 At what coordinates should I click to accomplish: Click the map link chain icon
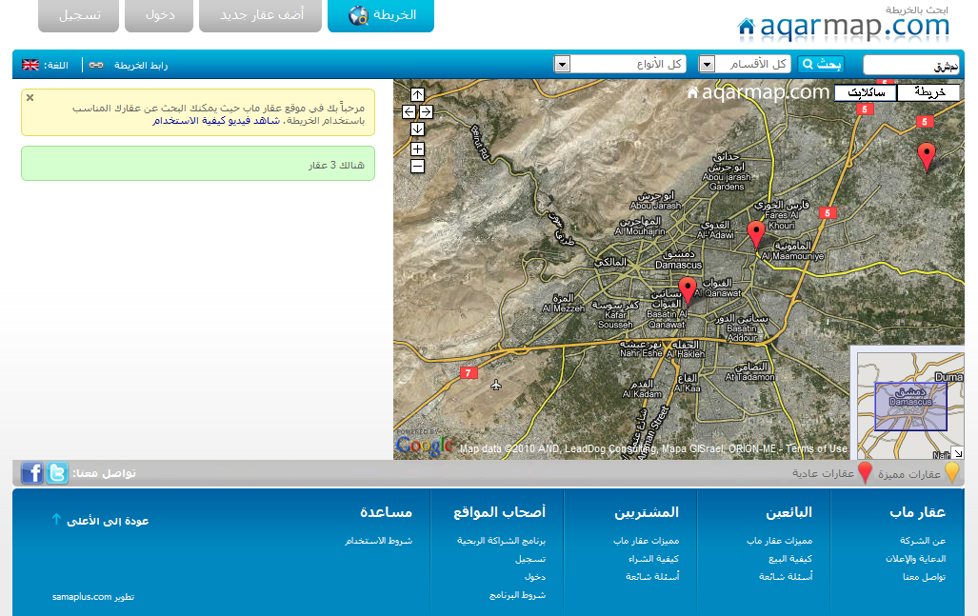click(x=96, y=65)
